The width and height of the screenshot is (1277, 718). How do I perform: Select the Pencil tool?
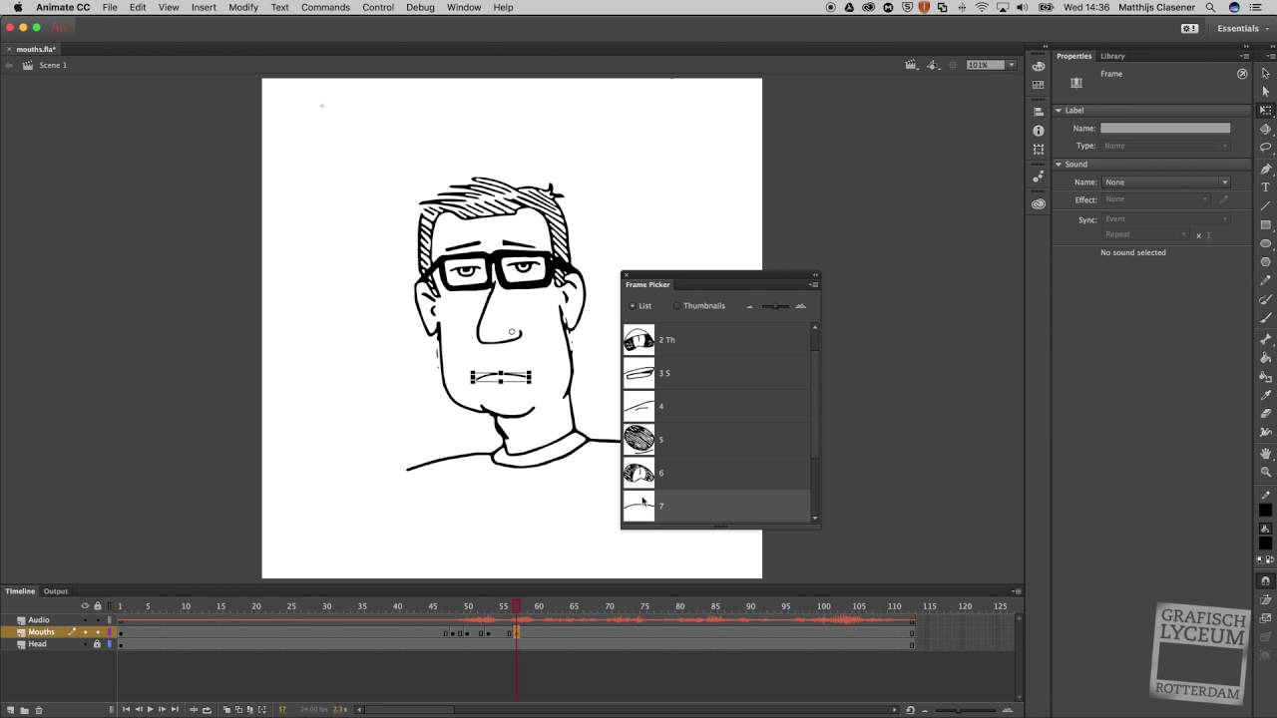pos(1265,281)
